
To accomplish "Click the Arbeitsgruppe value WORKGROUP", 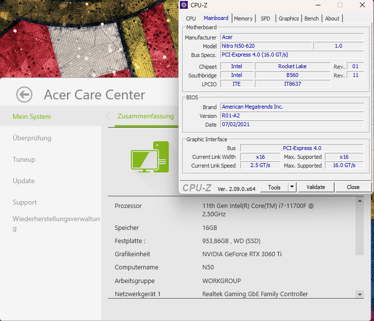I will coord(222,281).
